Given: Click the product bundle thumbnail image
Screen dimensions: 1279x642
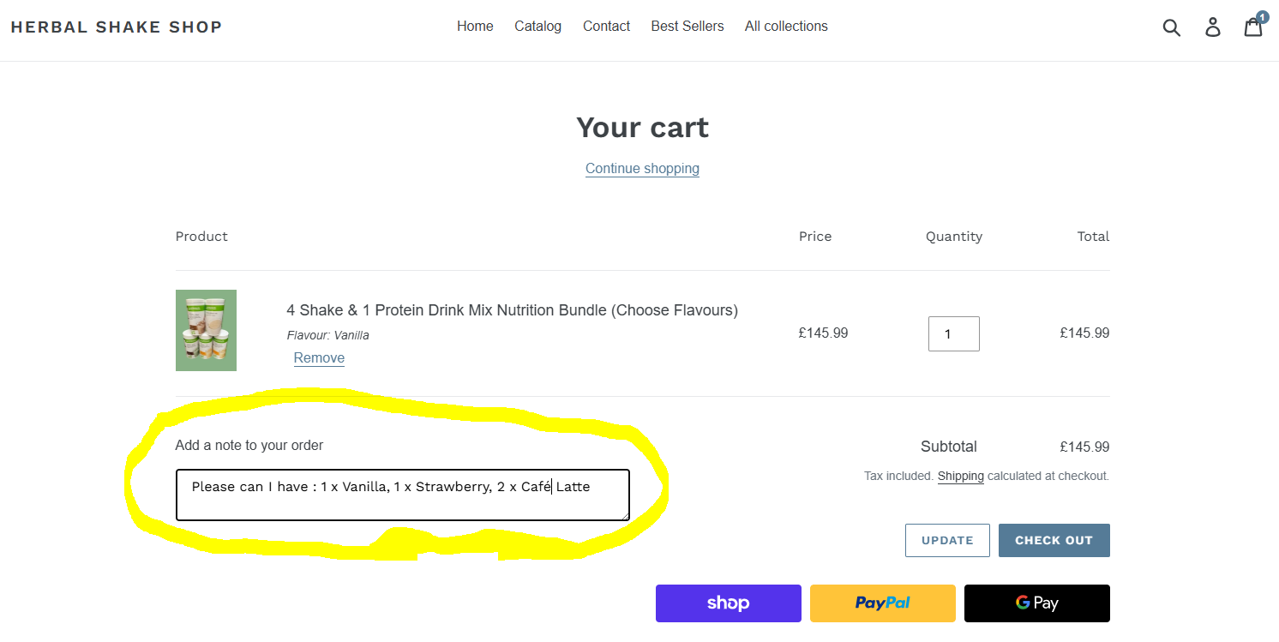Looking at the screenshot, I should pos(206,330).
